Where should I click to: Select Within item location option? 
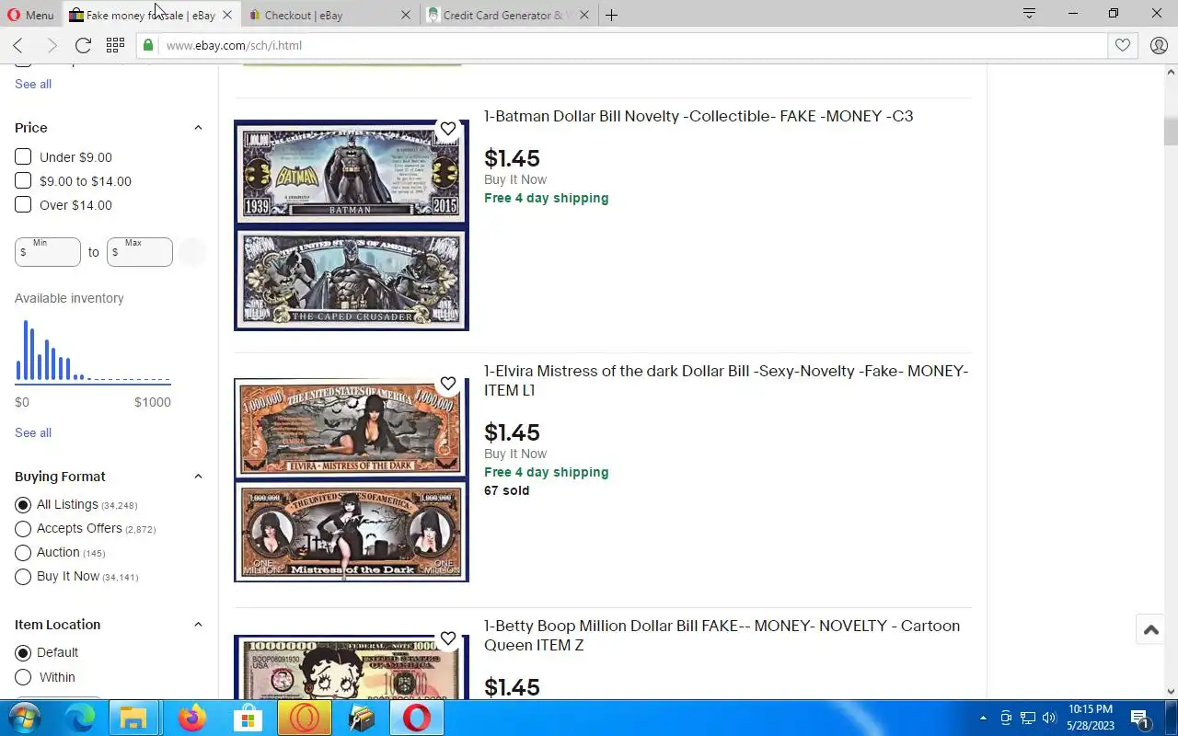(x=23, y=678)
